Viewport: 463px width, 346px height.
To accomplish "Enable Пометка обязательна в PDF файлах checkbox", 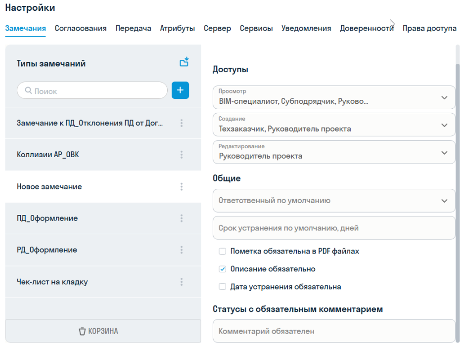I will click(x=223, y=251).
